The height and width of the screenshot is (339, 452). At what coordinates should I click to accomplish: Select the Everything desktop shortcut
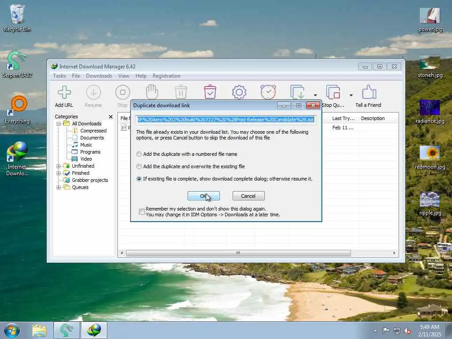(x=17, y=110)
